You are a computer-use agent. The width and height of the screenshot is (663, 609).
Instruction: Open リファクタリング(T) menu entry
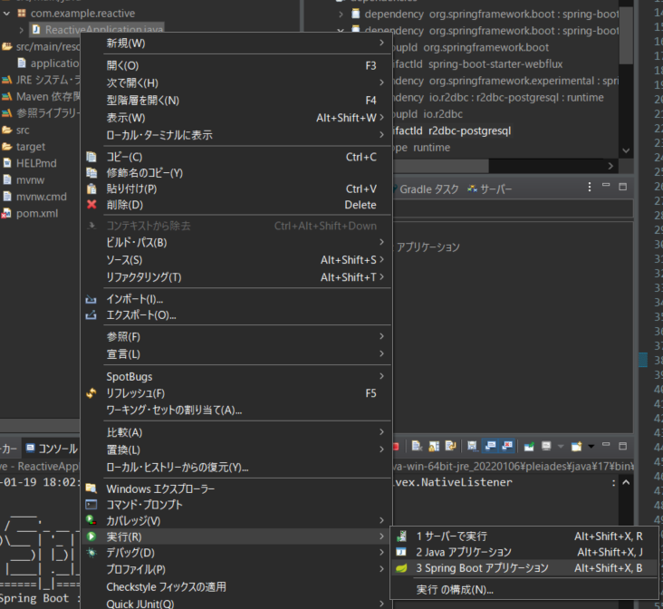pyautogui.click(x=235, y=277)
